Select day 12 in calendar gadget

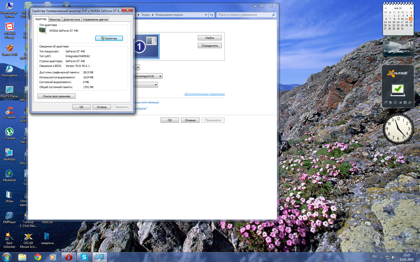point(411,19)
